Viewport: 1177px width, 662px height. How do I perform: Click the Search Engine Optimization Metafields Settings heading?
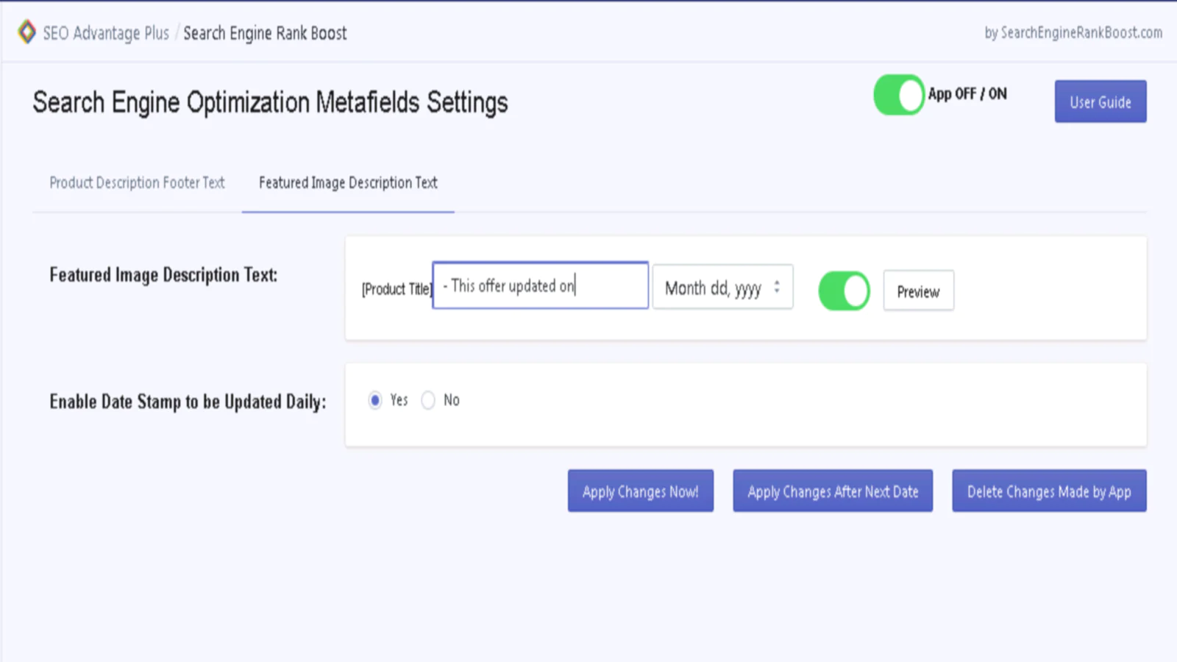click(x=270, y=102)
